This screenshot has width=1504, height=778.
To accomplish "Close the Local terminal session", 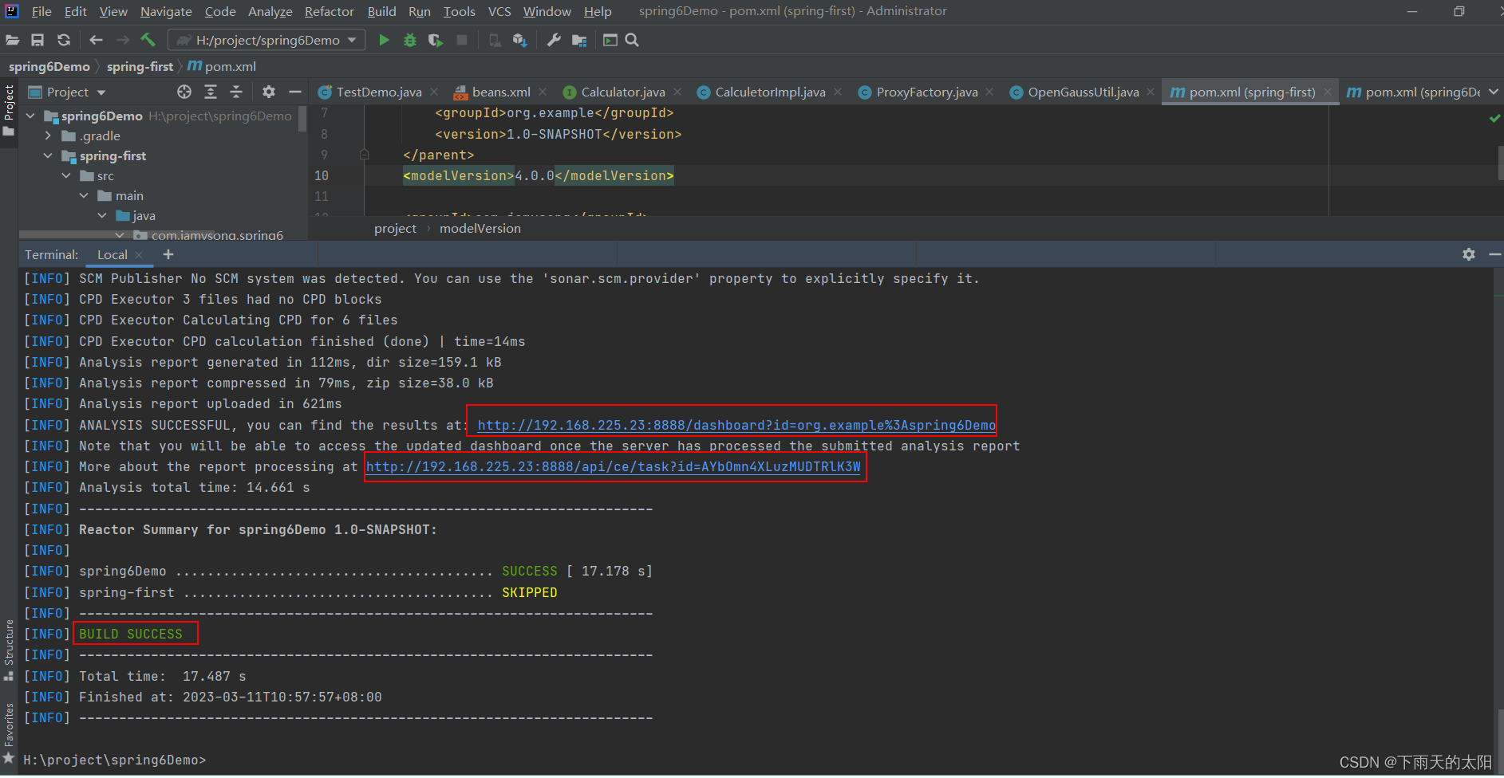I will pos(140,254).
